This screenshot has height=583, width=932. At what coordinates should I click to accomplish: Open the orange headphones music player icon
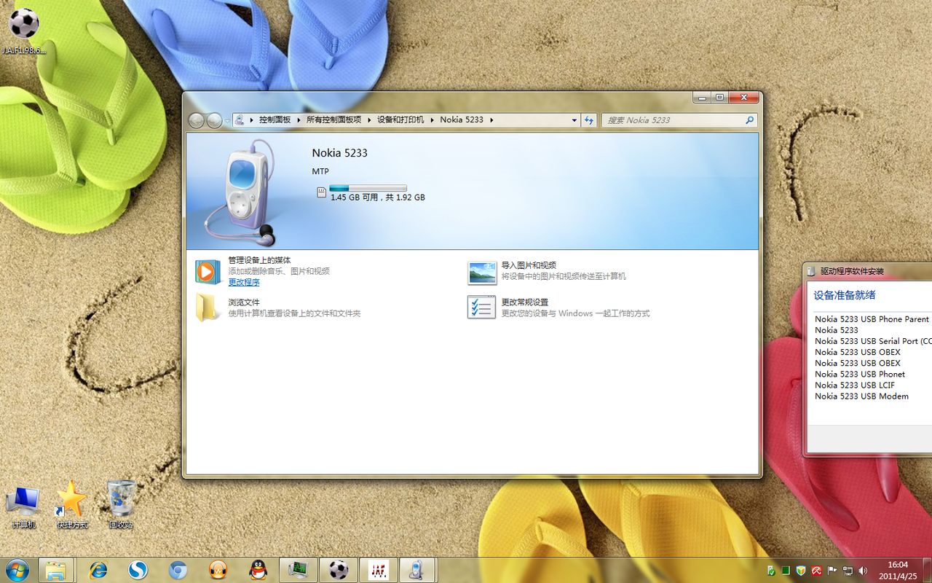click(x=218, y=569)
